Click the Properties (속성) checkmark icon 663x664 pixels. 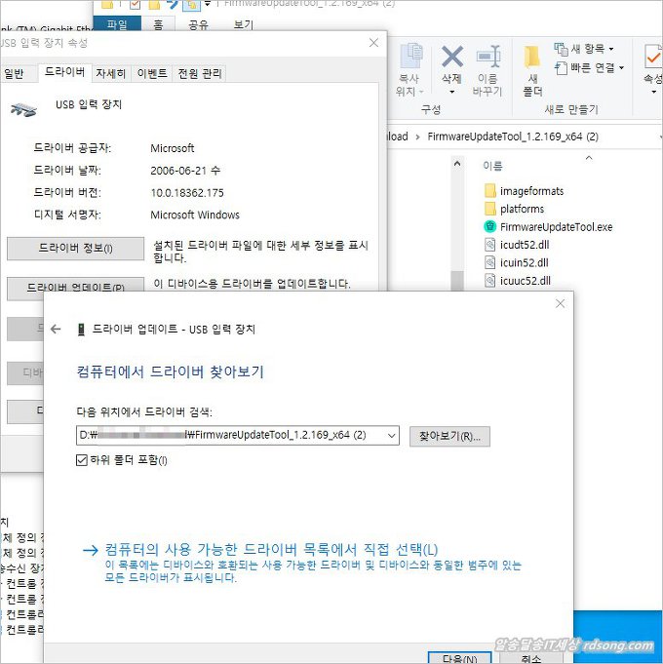click(648, 60)
